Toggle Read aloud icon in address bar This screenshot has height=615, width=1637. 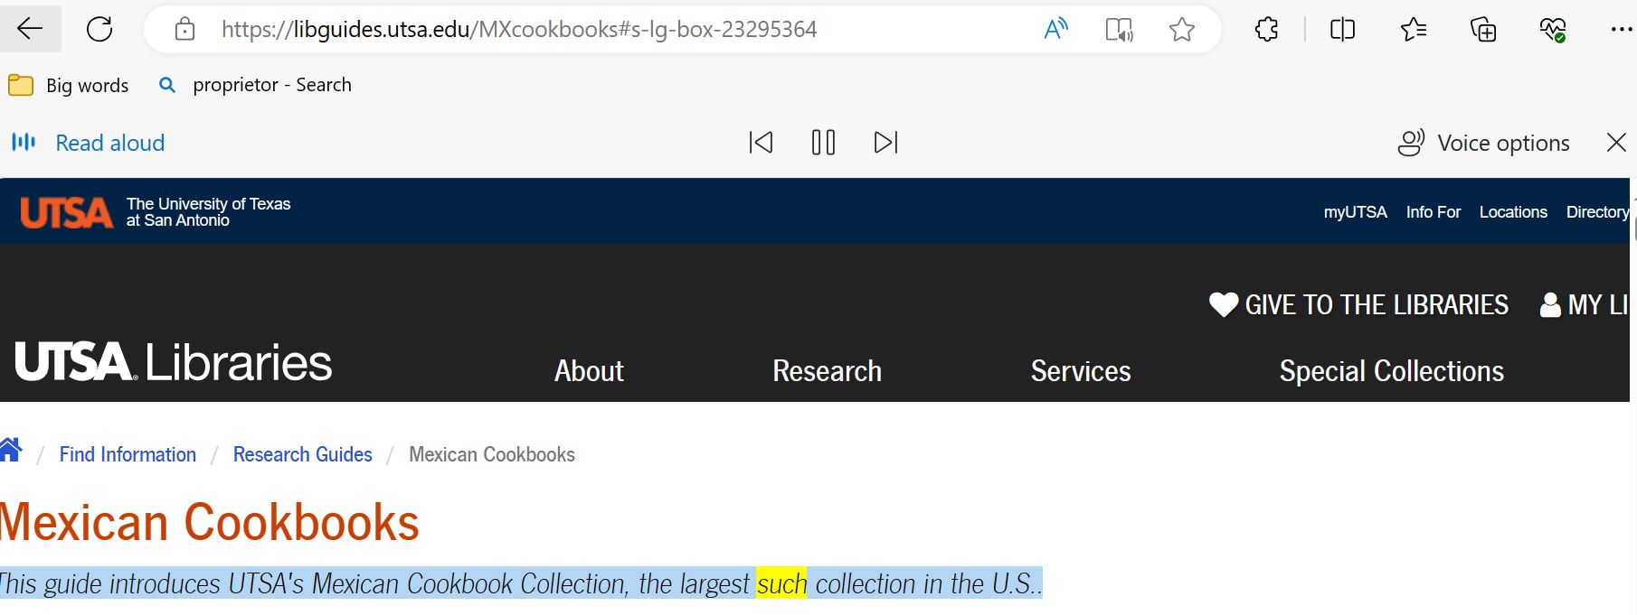point(1055,29)
